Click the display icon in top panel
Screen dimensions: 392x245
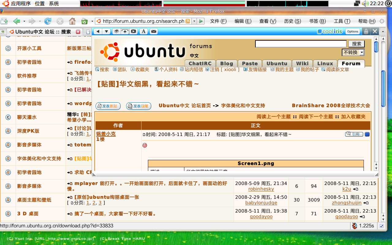(357, 3)
